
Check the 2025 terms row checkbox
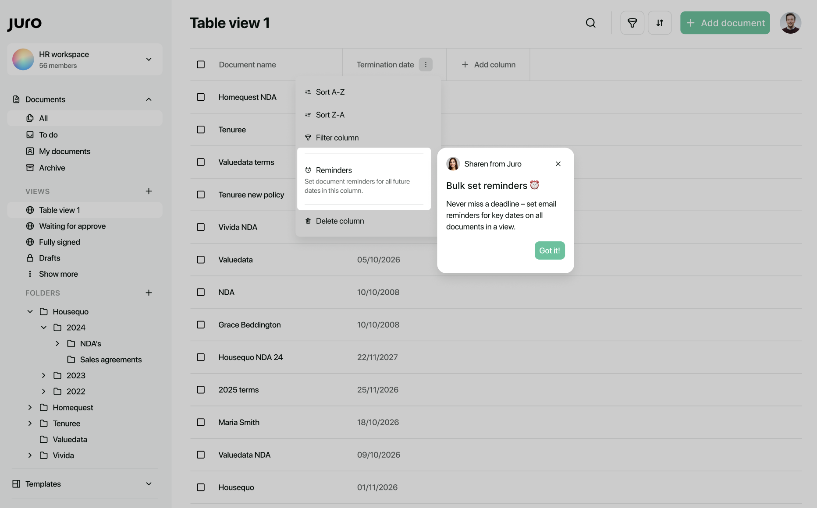click(201, 390)
